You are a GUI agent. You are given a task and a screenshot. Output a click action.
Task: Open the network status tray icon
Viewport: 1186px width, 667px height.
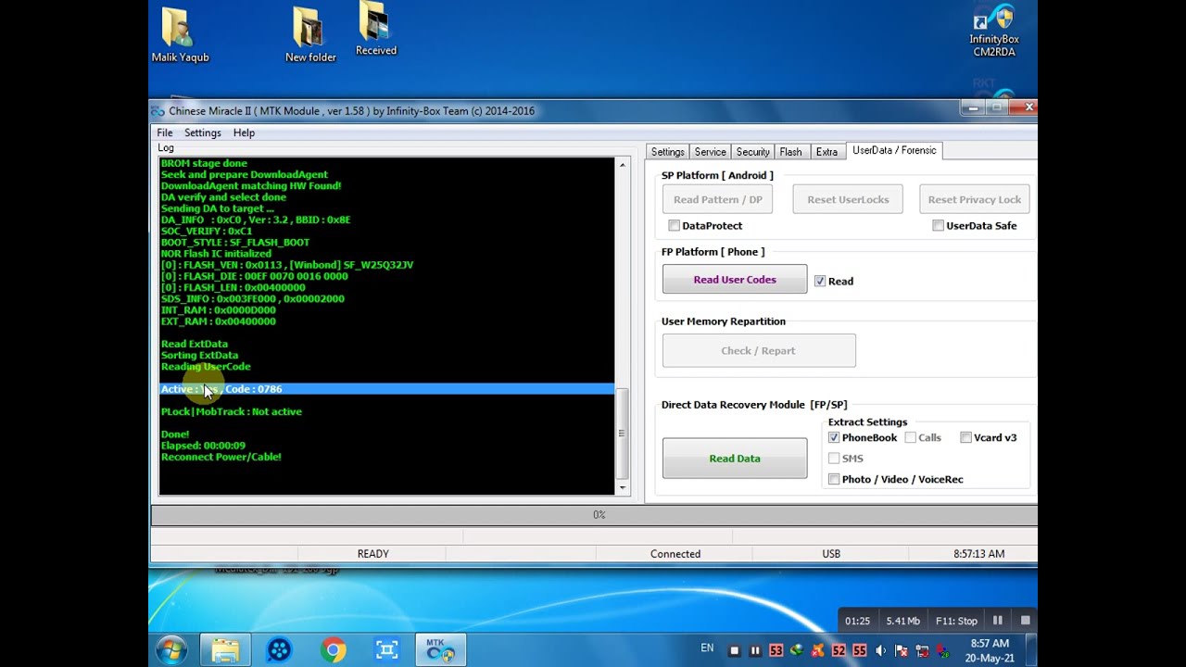tap(923, 650)
